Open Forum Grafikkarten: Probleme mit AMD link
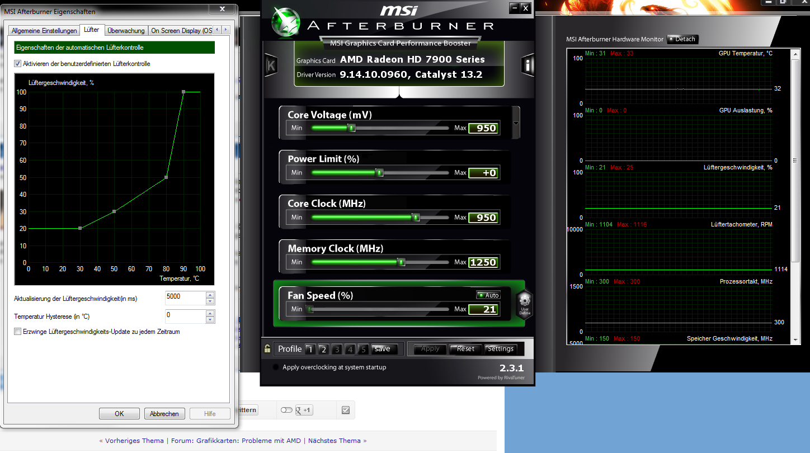The width and height of the screenshot is (810, 453). (236, 441)
